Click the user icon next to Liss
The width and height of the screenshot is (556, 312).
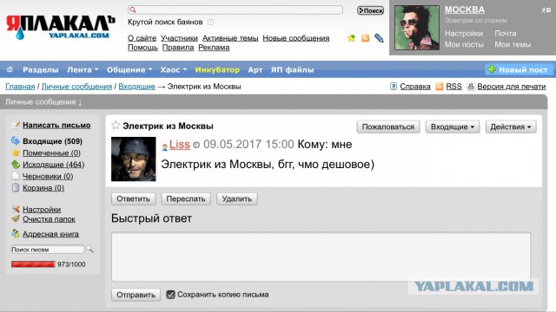(x=164, y=146)
